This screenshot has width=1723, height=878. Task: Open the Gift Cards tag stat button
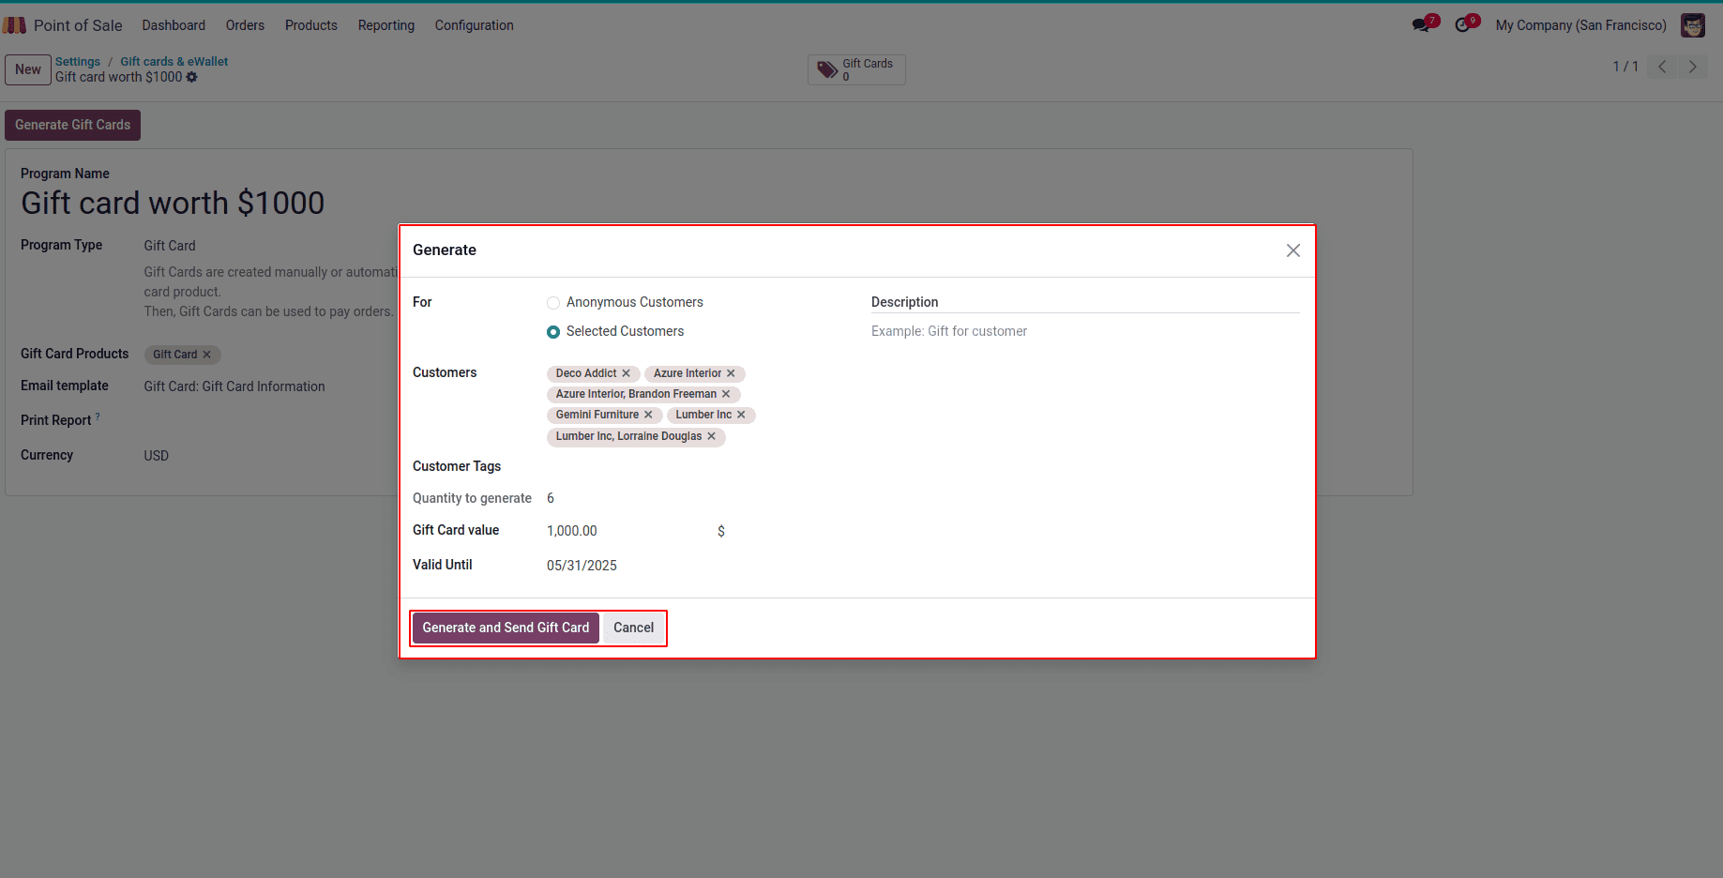856,69
